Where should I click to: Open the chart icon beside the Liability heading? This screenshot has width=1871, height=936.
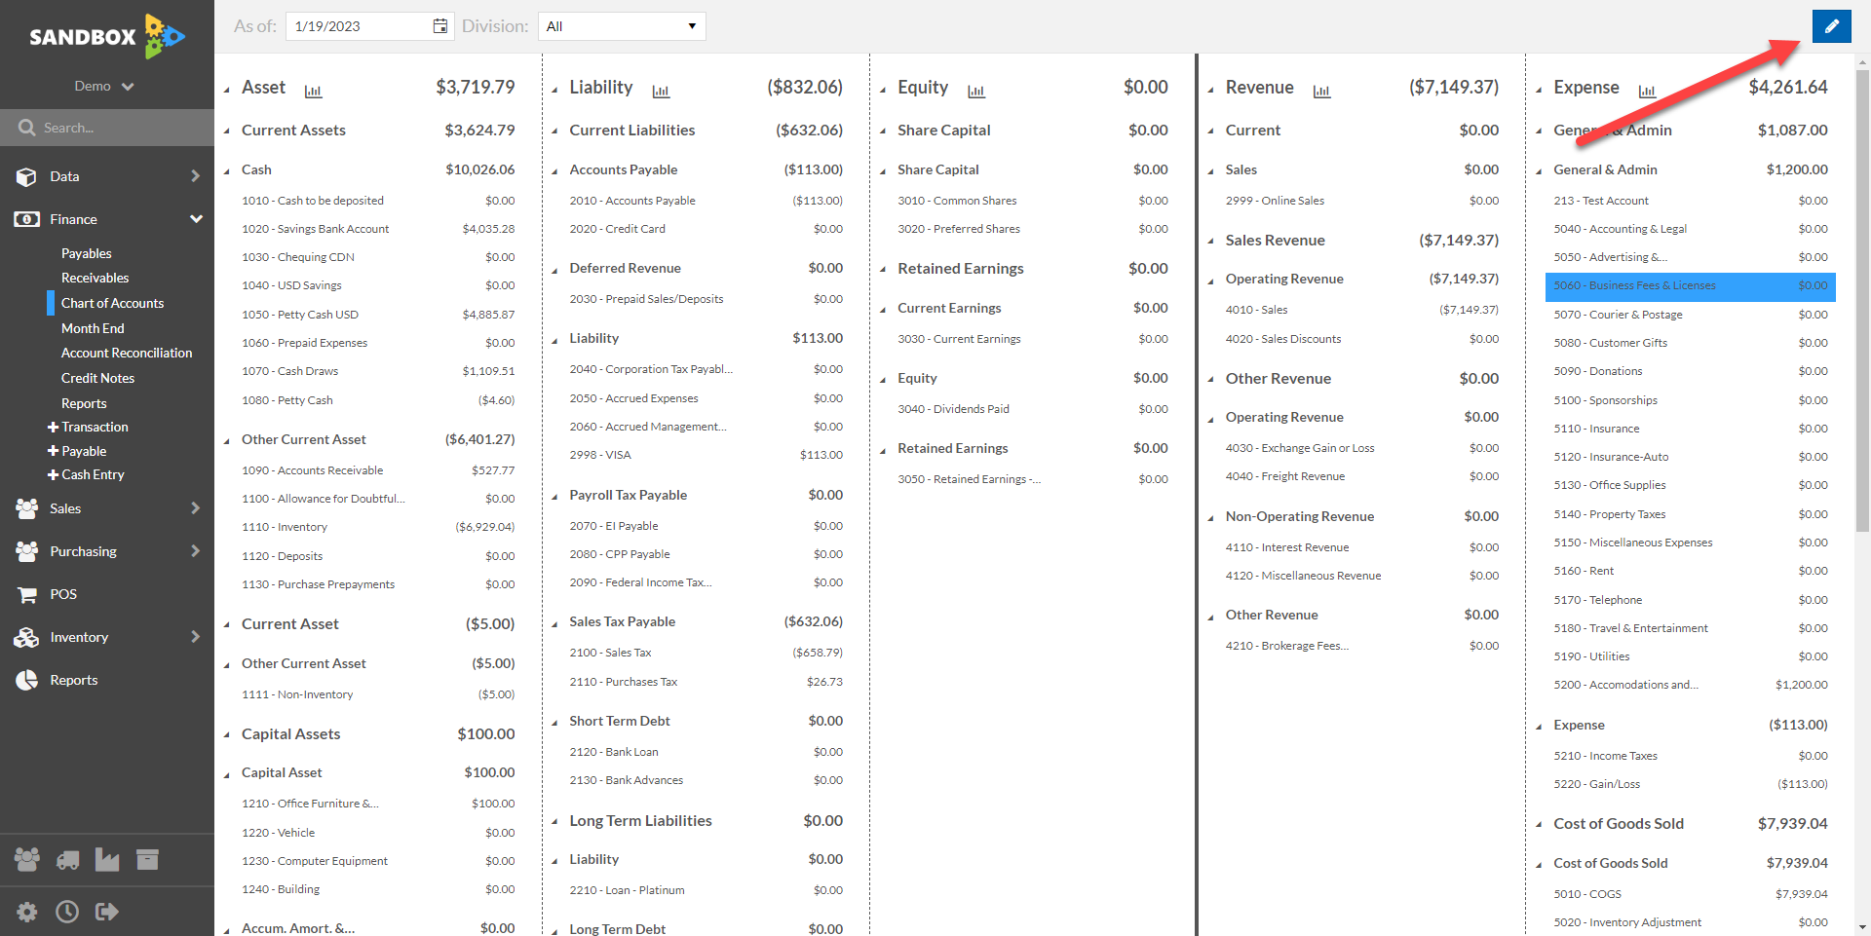click(661, 91)
